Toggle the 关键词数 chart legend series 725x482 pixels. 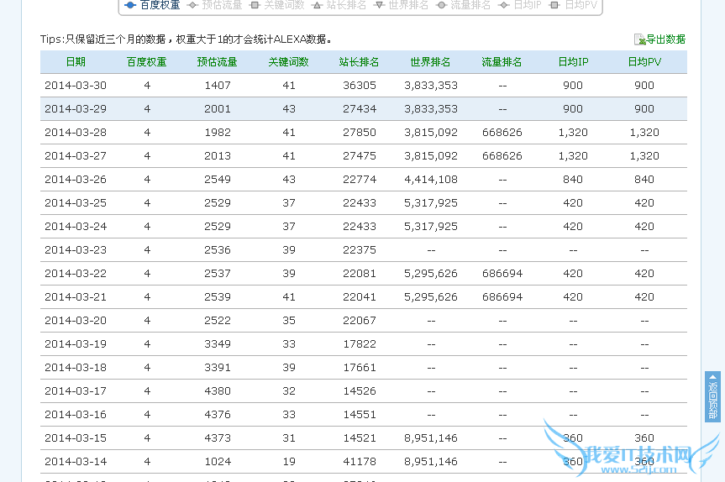[x=276, y=5]
